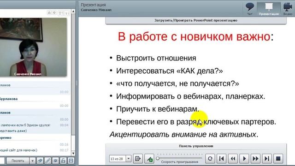Click the slide title В работе с новичком важно

point(195,36)
